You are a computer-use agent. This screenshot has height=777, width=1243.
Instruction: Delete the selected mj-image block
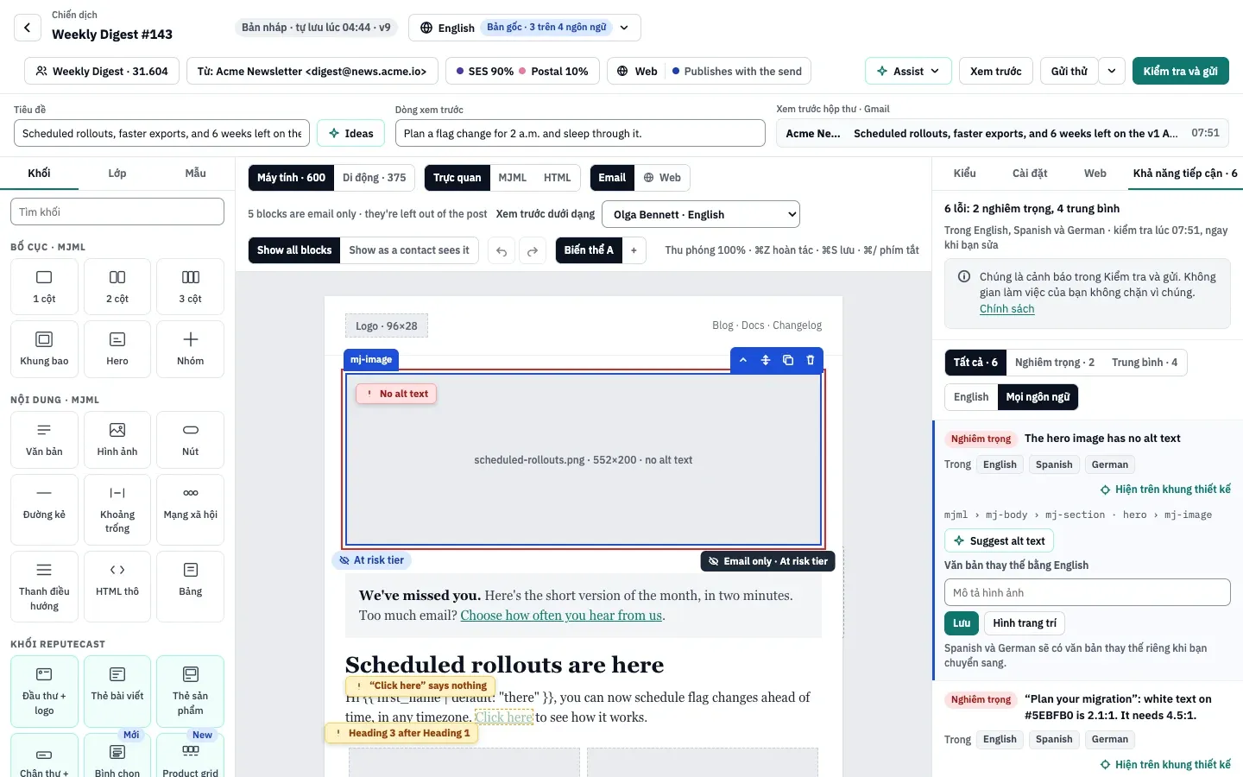811,360
